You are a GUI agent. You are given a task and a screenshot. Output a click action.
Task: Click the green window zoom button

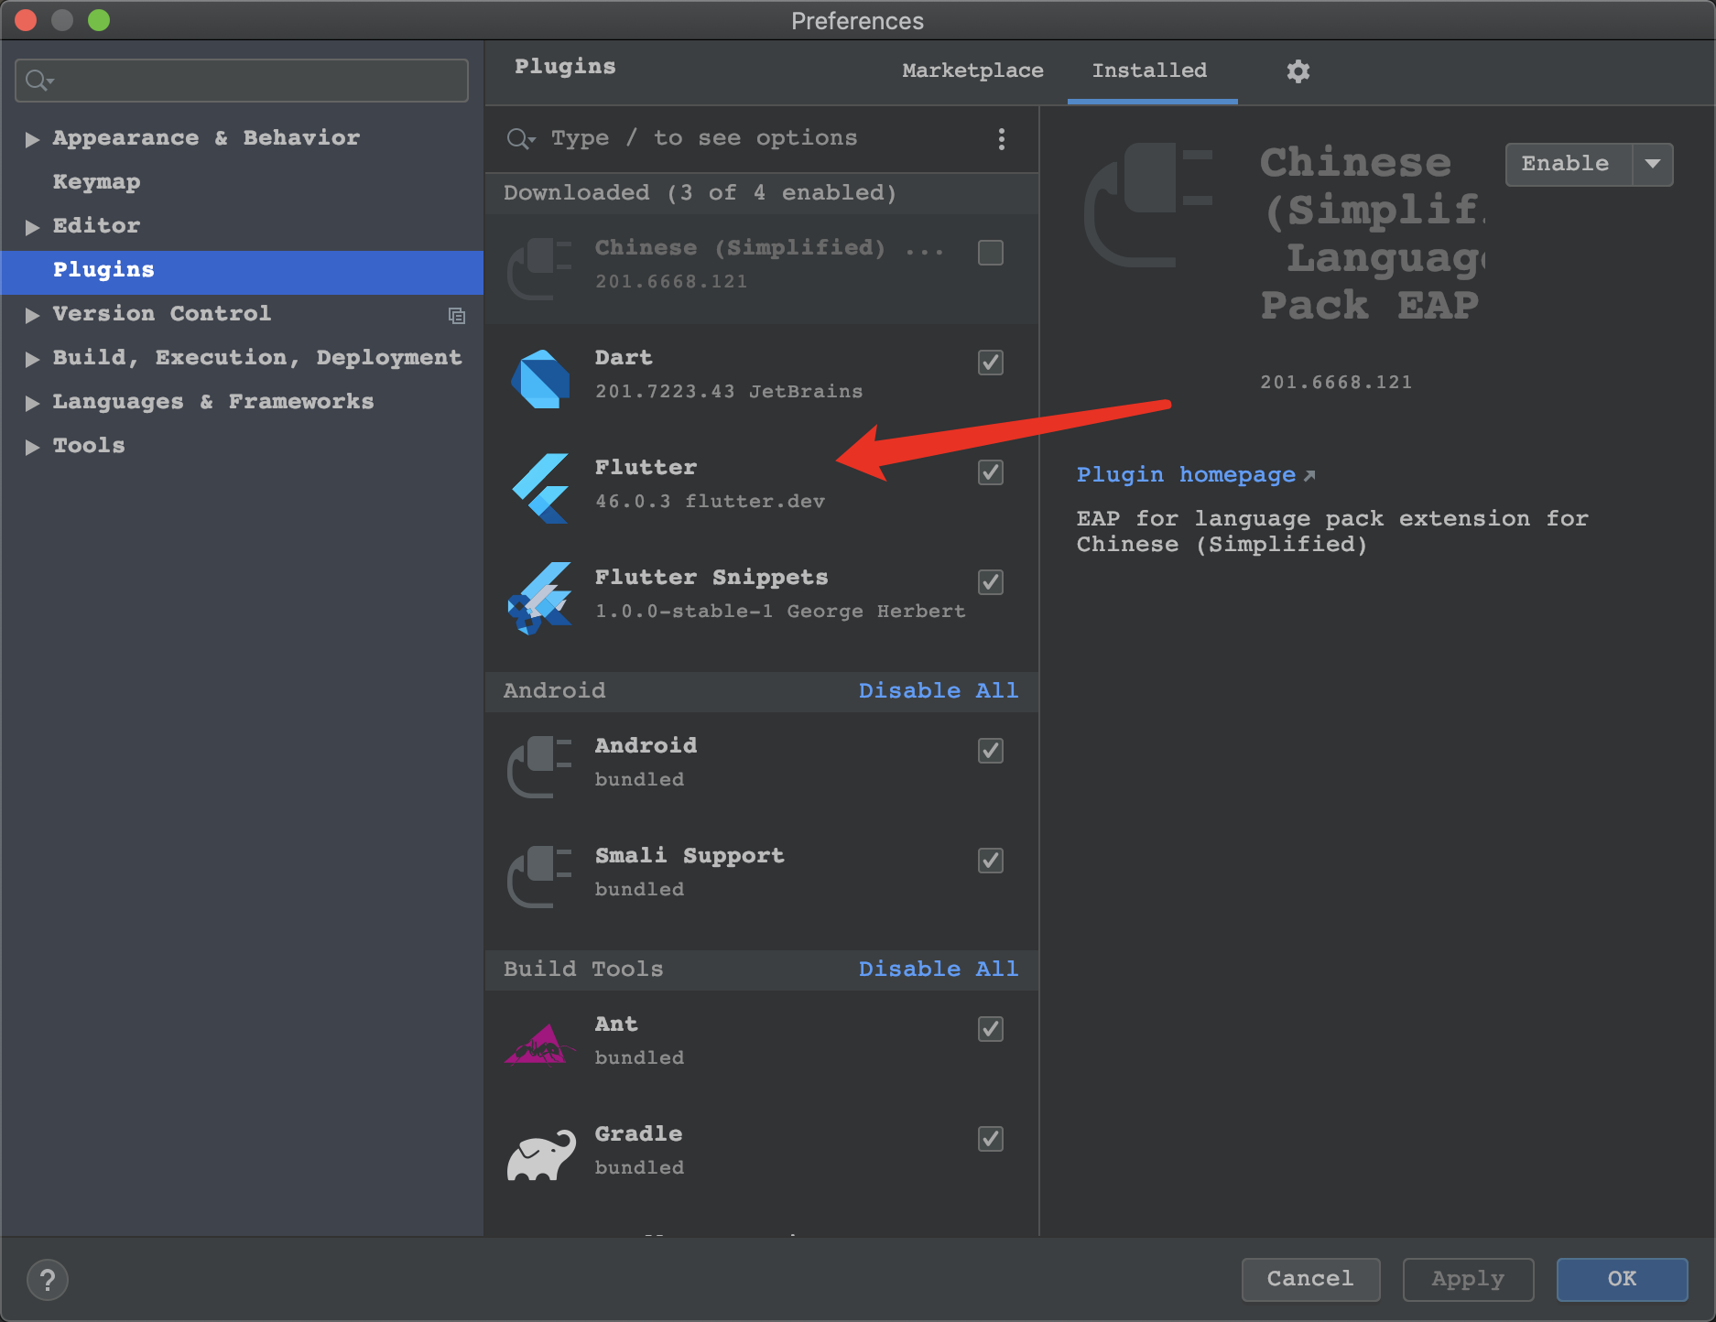point(99,19)
